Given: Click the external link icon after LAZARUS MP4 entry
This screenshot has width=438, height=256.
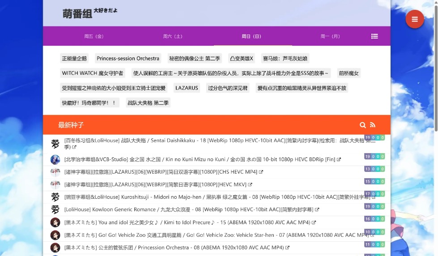Looking at the screenshot, I should click(x=261, y=172).
